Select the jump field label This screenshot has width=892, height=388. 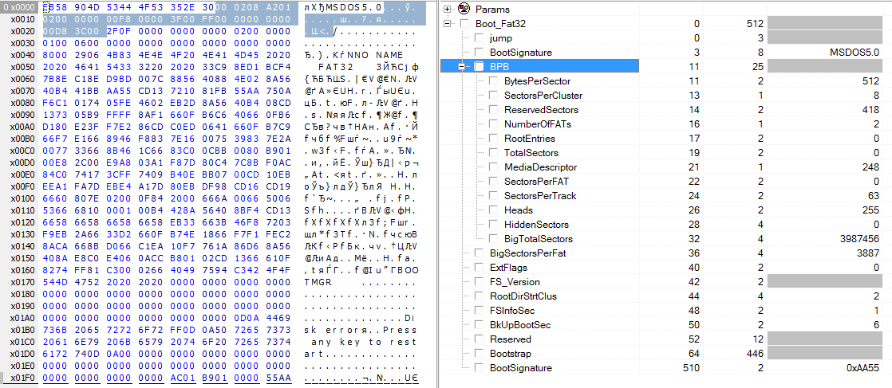[500, 38]
